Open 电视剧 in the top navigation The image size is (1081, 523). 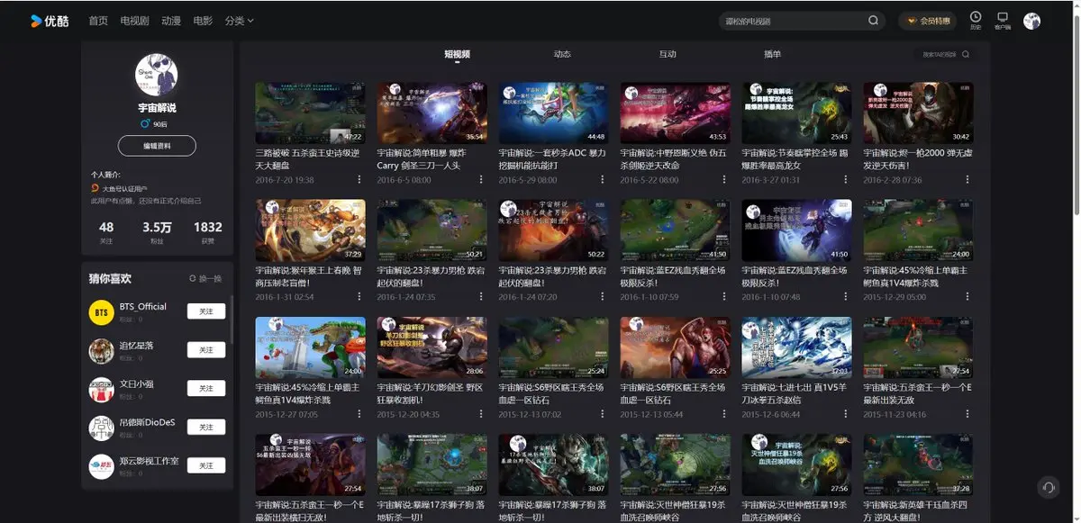pyautogui.click(x=134, y=21)
